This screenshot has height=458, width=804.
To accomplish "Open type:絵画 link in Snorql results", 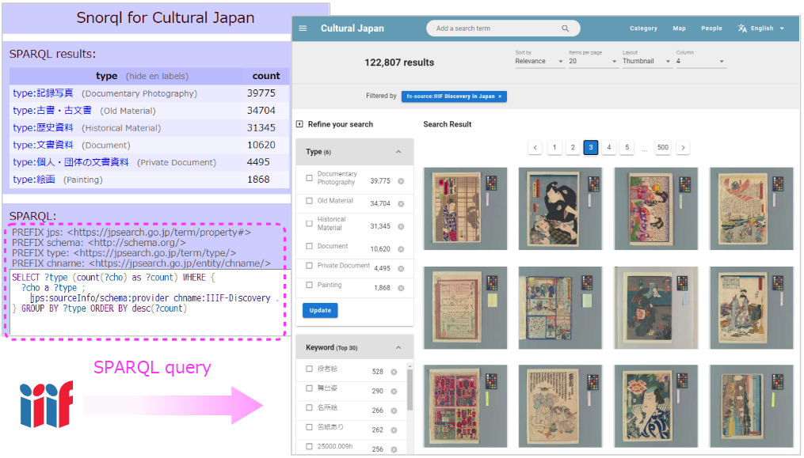I will click(x=34, y=180).
